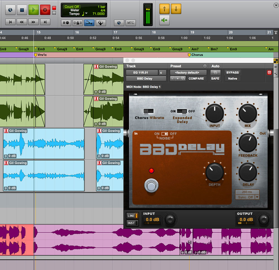Image resolution: width=279 pixels, height=270 pixels.
Task: Stomp the BBD Delay footswitch
Action: 151,186
